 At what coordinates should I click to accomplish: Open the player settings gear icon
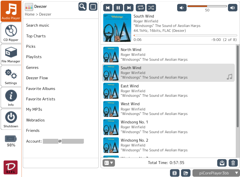[175, 173]
